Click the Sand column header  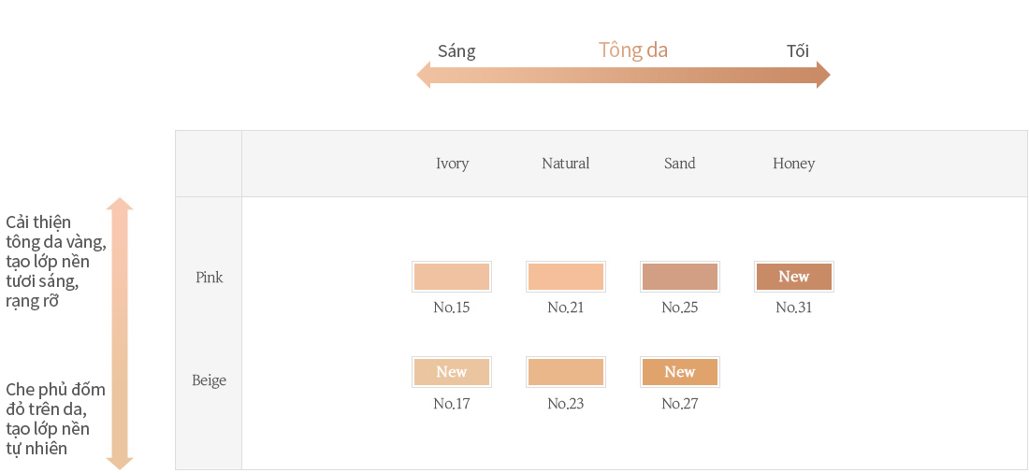[680, 164]
